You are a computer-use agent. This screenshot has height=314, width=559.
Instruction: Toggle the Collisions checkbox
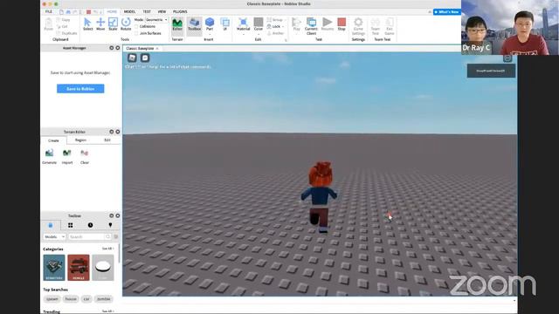[x=145, y=26]
